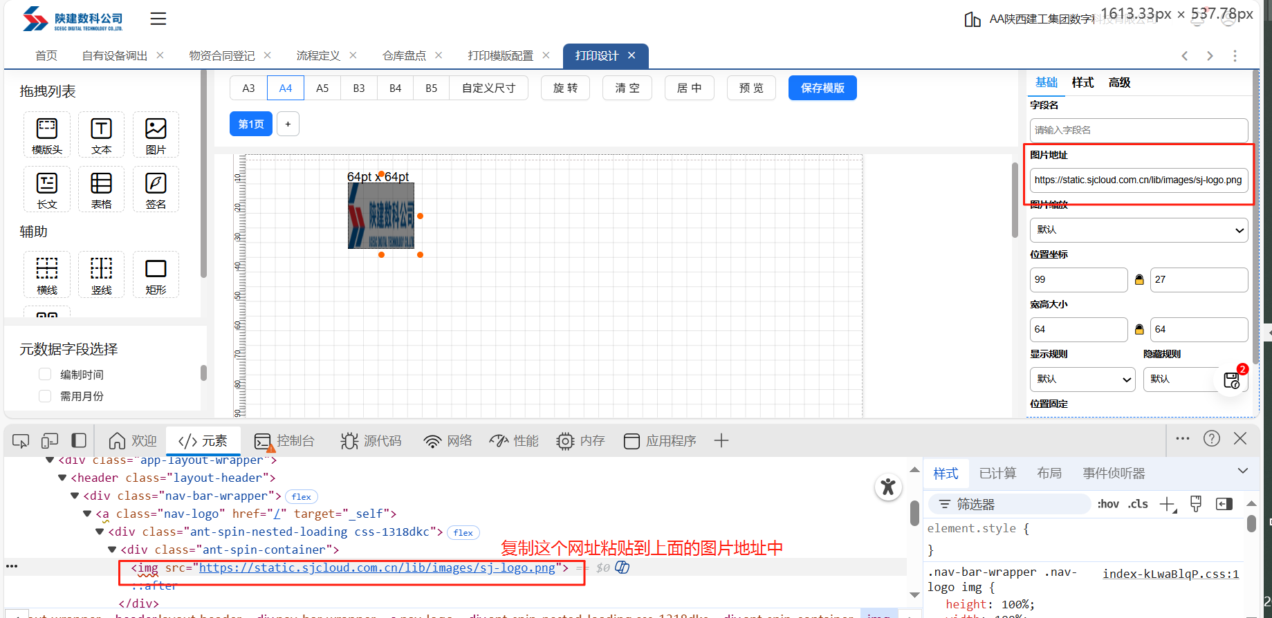Click the 图片地址 URL input field
Image resolution: width=1272 pixels, height=618 pixels.
tap(1138, 180)
